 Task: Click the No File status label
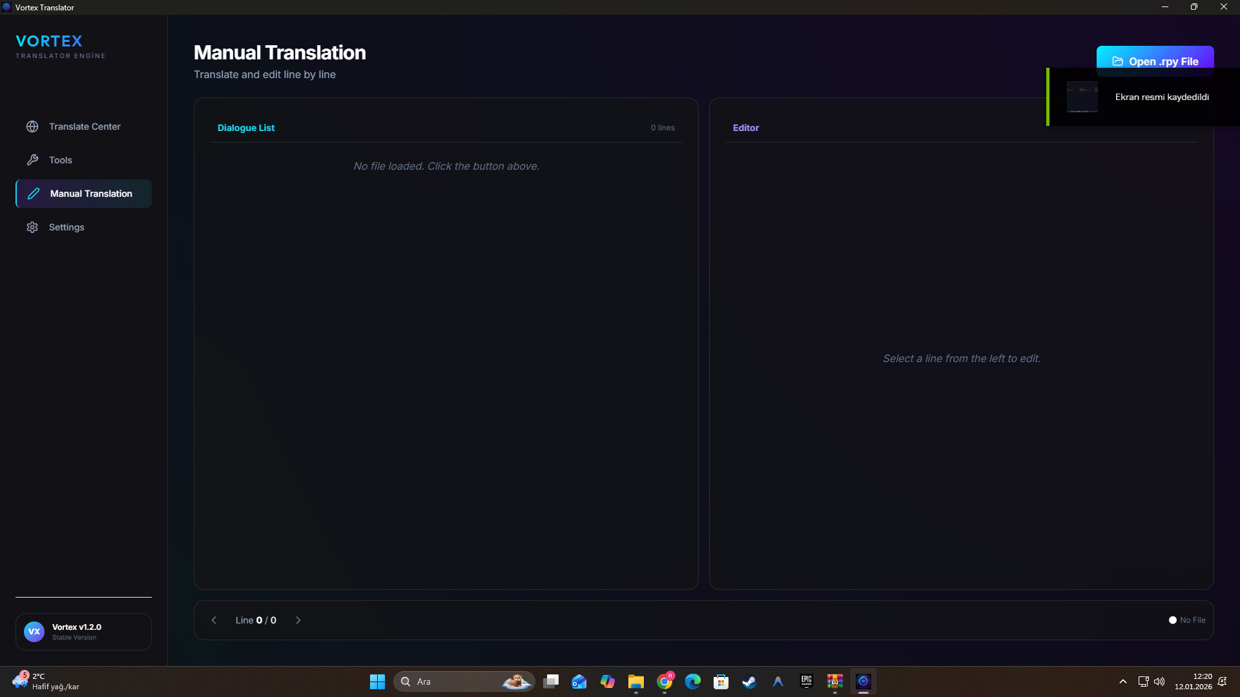pos(1193,620)
